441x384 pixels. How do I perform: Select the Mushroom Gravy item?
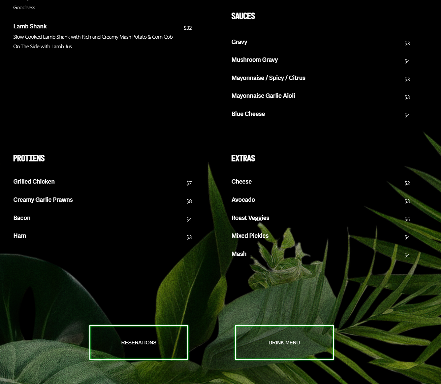point(255,60)
